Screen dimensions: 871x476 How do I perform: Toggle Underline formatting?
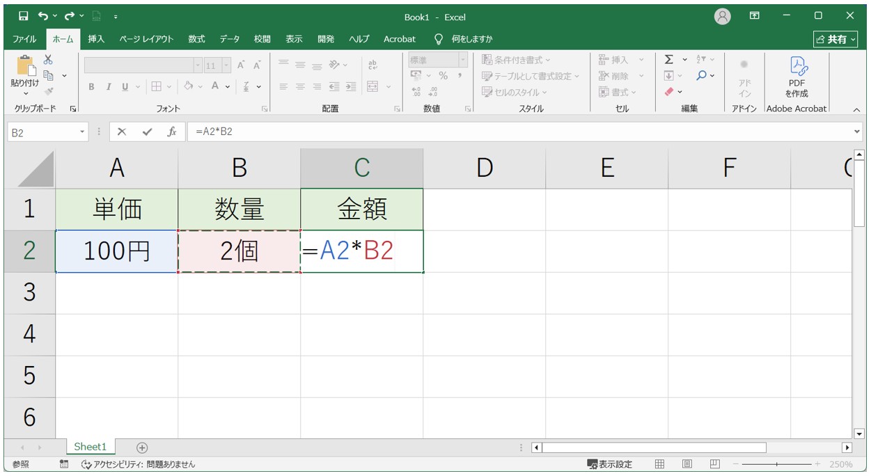click(125, 87)
